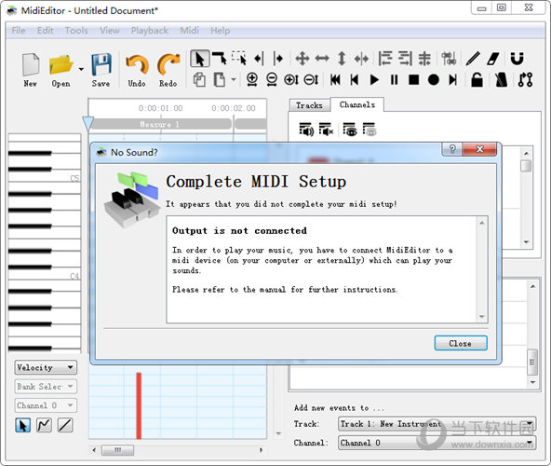Equalize selected events

(x=424, y=59)
